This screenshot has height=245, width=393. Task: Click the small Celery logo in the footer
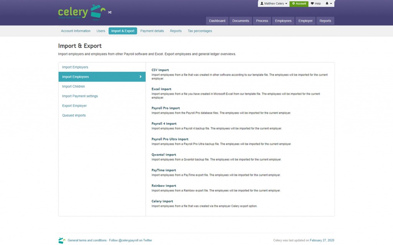[x=62, y=240]
